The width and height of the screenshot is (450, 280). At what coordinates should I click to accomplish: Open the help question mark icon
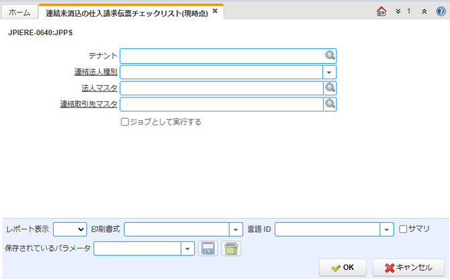pos(441,11)
